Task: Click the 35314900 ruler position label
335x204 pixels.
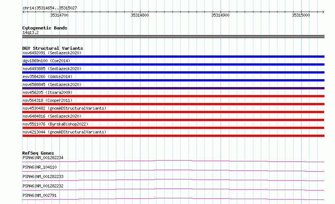Action: (x=220, y=15)
